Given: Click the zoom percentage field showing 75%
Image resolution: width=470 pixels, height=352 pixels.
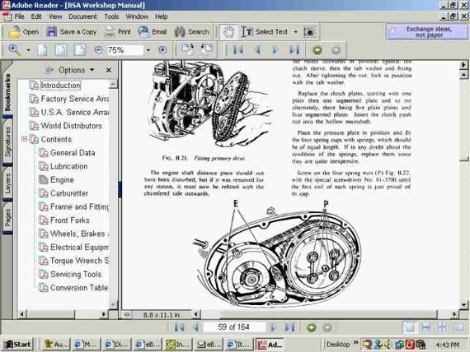Looking at the screenshot, I should (x=125, y=50).
